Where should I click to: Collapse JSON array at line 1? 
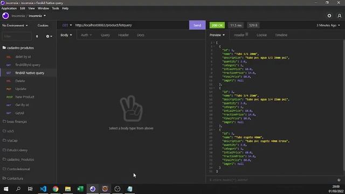coord(214,43)
